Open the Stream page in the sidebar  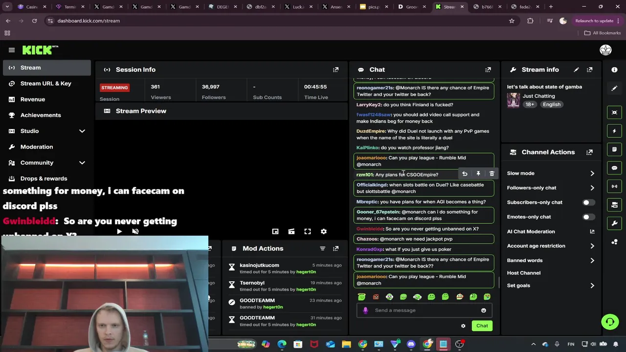coord(47,67)
